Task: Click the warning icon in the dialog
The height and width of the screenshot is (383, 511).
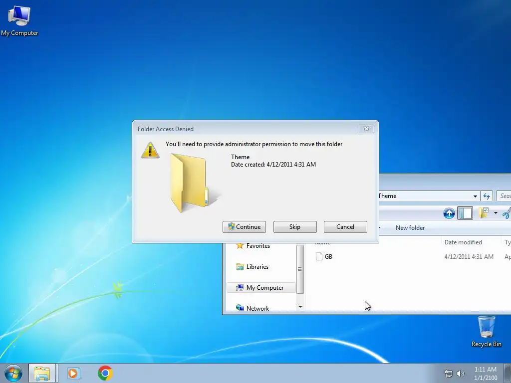Action: point(150,150)
